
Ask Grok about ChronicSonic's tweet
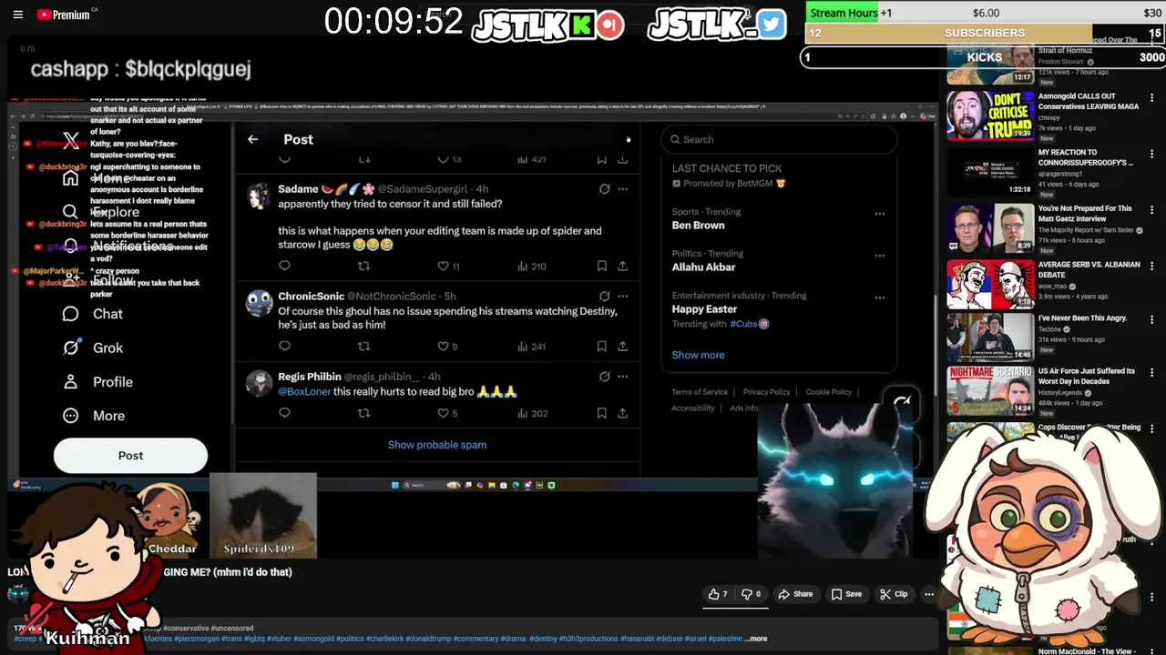click(x=604, y=296)
